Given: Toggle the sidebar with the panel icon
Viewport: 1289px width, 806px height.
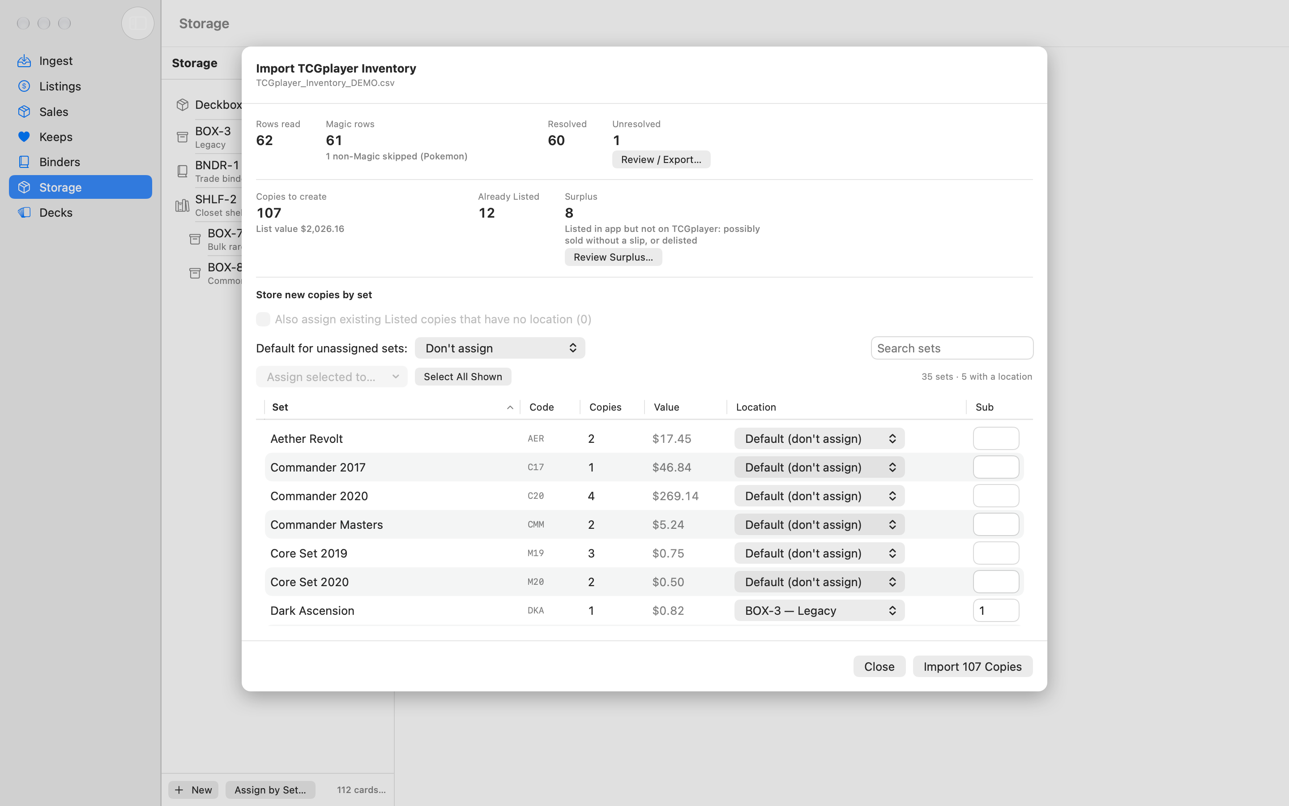Looking at the screenshot, I should (x=138, y=23).
